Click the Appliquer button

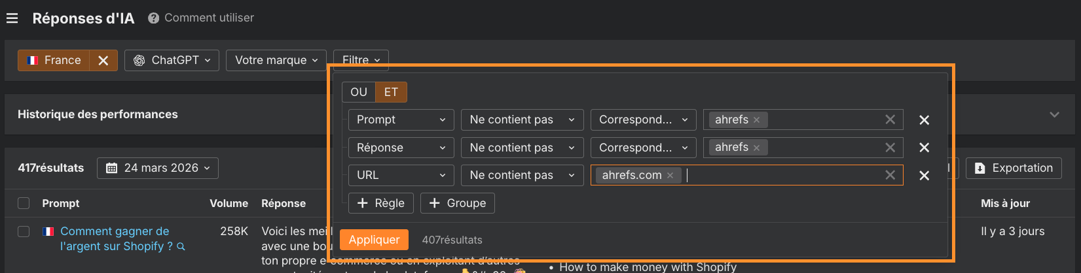(374, 240)
